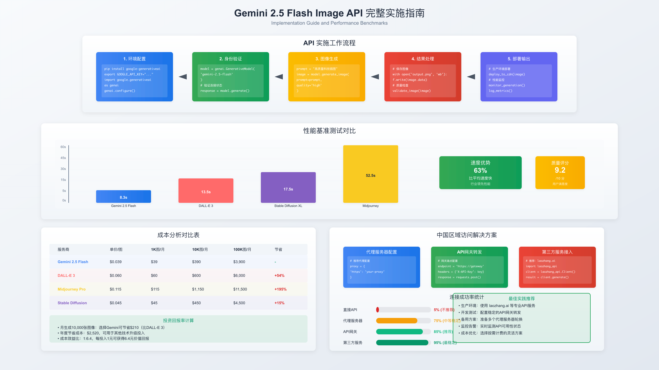The image size is (659, 370).
Task: Select the '5. 部署输出' purple card
Action: pos(519,77)
